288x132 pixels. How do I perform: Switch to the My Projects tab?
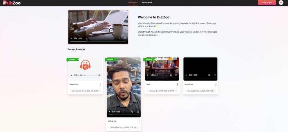point(147,3)
